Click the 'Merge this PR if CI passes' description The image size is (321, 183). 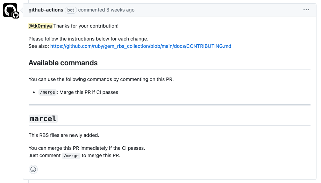click(x=89, y=92)
